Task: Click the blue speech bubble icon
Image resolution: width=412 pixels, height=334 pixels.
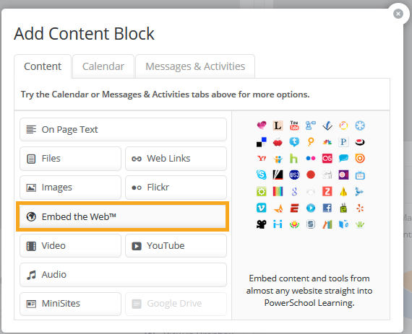Action: coord(343,159)
